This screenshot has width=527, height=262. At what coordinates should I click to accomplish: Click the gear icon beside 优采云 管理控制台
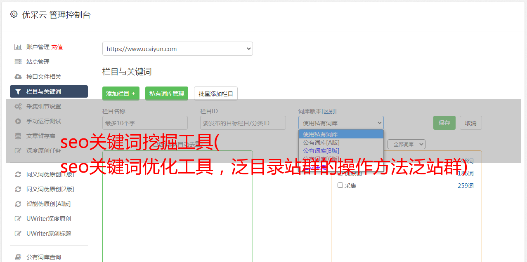pos(14,14)
